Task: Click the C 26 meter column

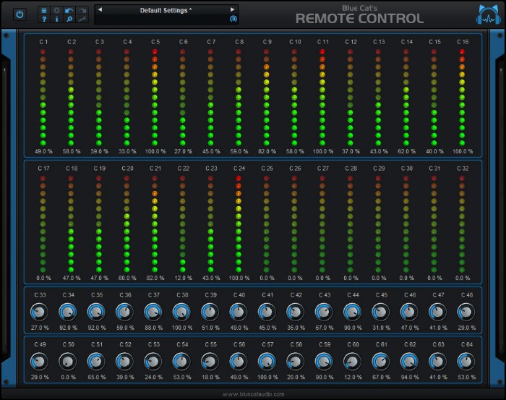Action: [x=294, y=224]
